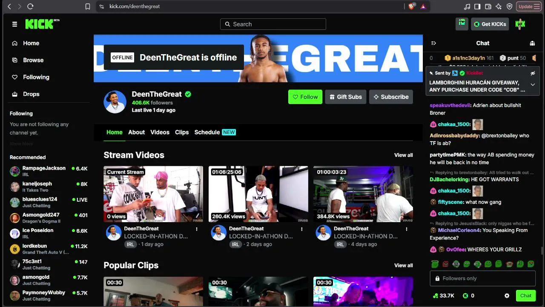Open the user profile avatar menu
This screenshot has width=545, height=307.
pos(520,24)
